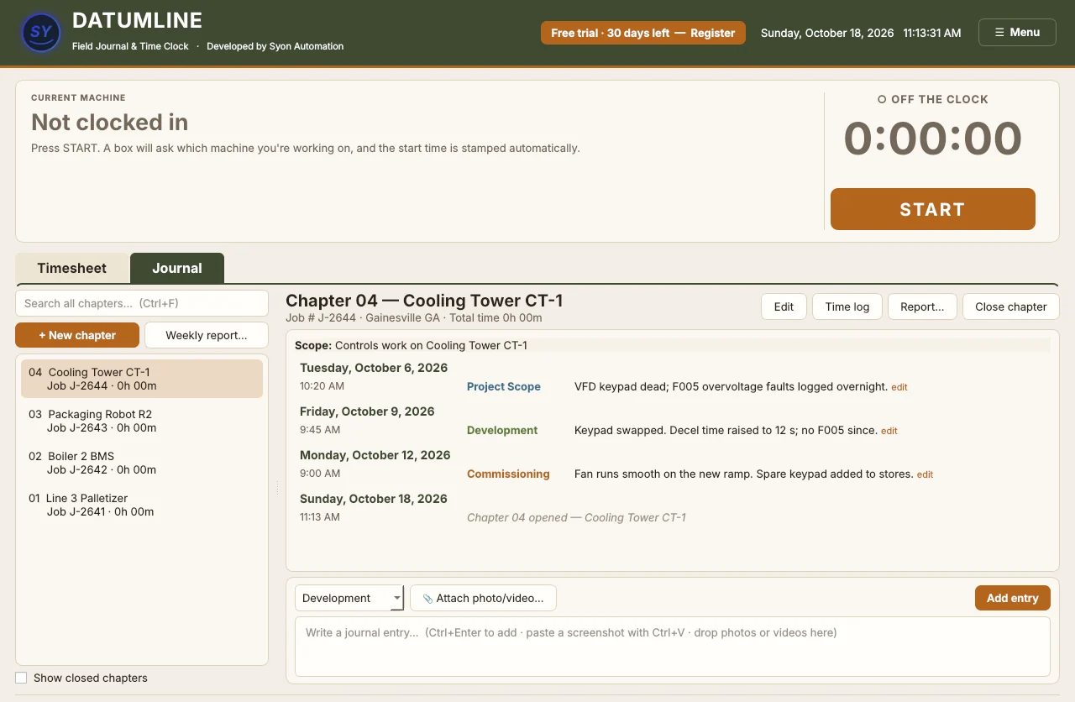The height and width of the screenshot is (702, 1075).
Task: Open the chapter Report... button
Action: pos(922,306)
